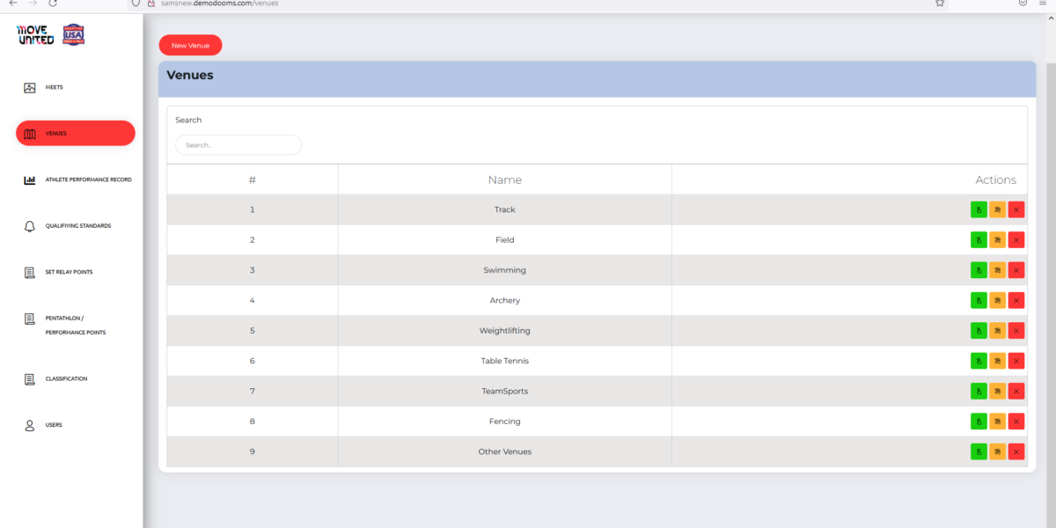Click red X icon for Fencing row
This screenshot has width=1056, height=528.
1016,422
